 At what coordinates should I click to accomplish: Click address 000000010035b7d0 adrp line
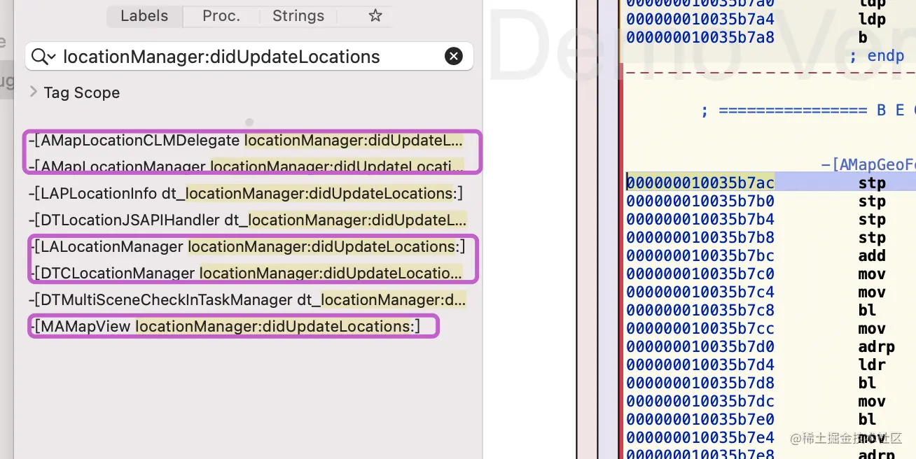click(x=700, y=347)
